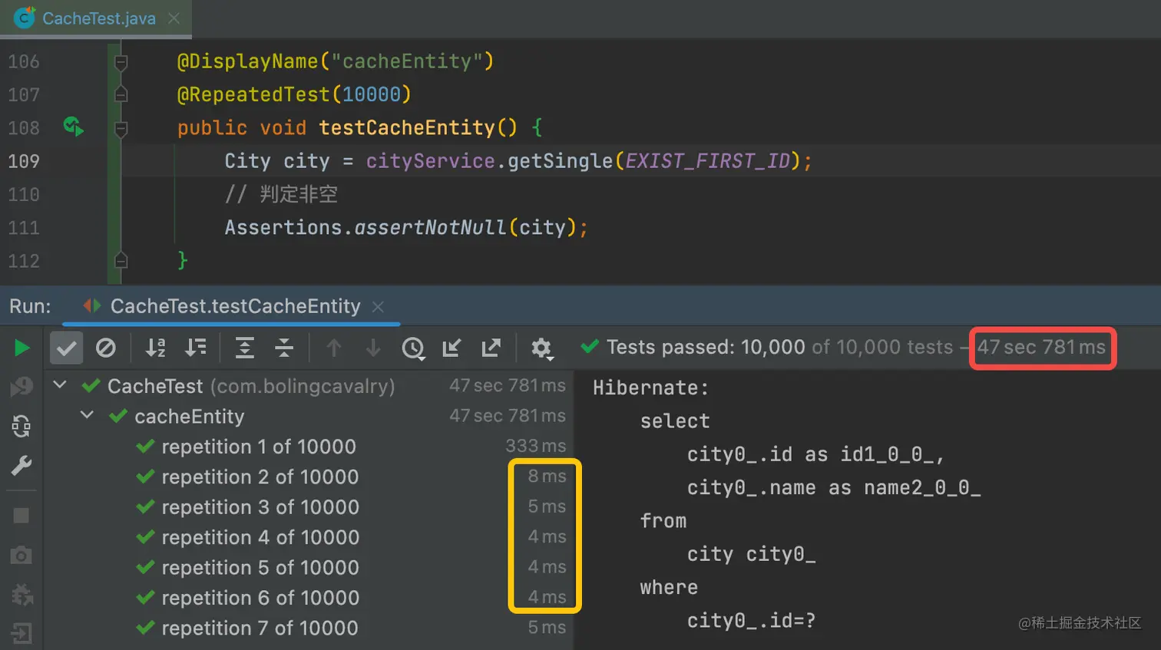Viewport: 1161px width, 650px height.
Task: Fold the annotation region at line 107
Action: 121,94
